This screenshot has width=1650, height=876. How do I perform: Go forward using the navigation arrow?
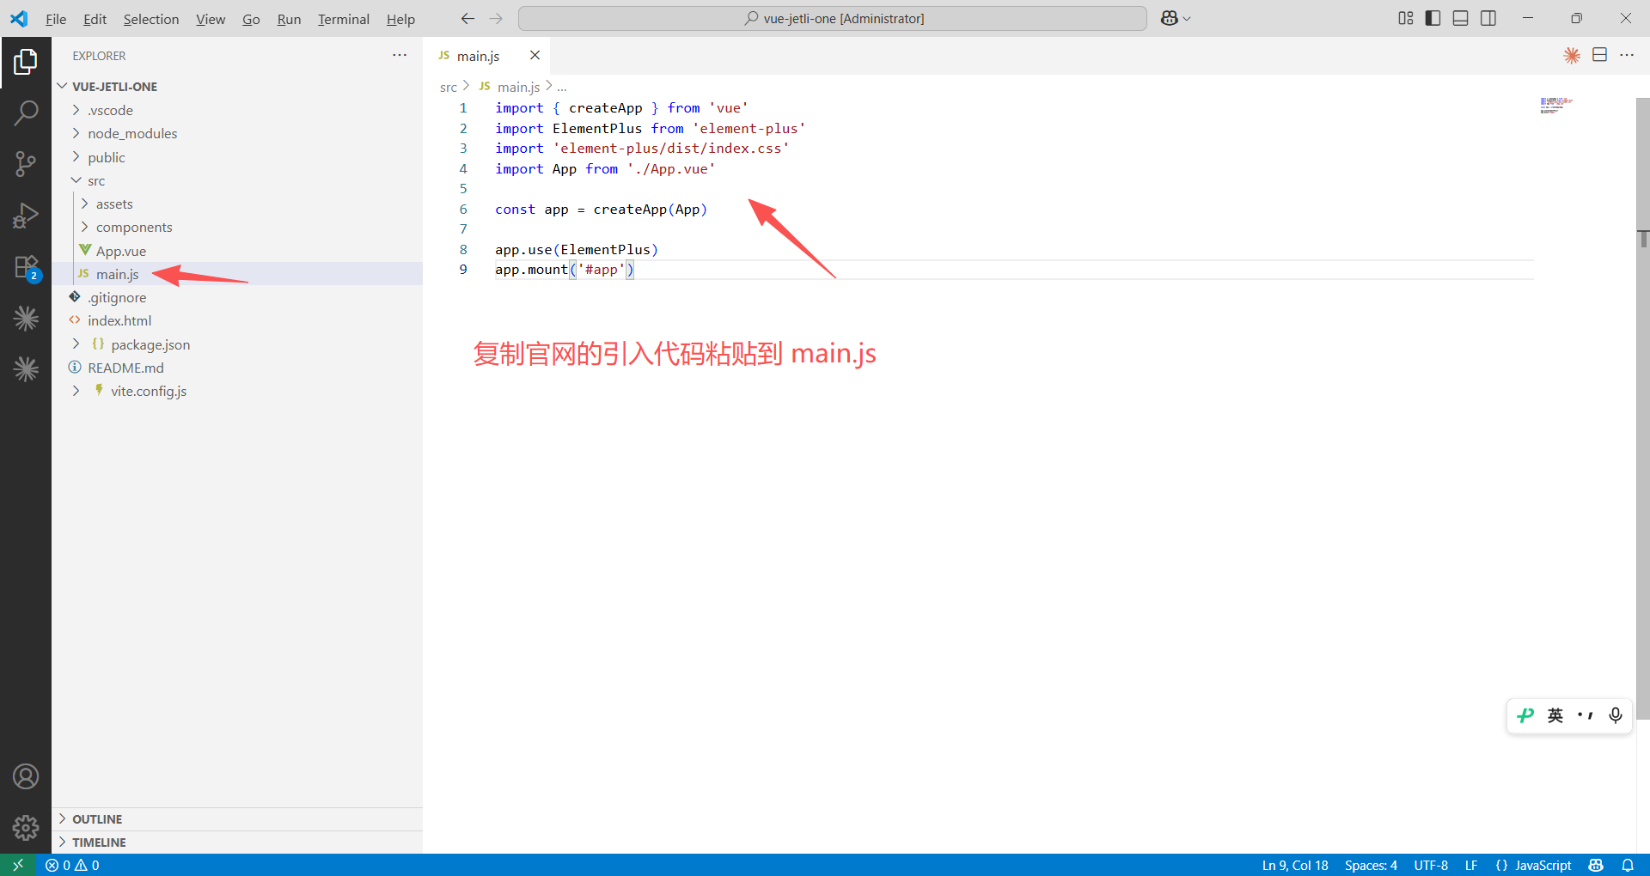tap(496, 18)
